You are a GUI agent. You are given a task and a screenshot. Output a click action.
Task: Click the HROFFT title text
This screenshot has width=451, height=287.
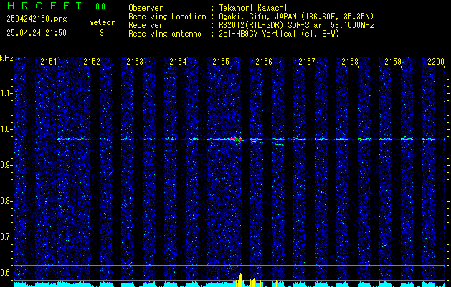tap(44, 6)
